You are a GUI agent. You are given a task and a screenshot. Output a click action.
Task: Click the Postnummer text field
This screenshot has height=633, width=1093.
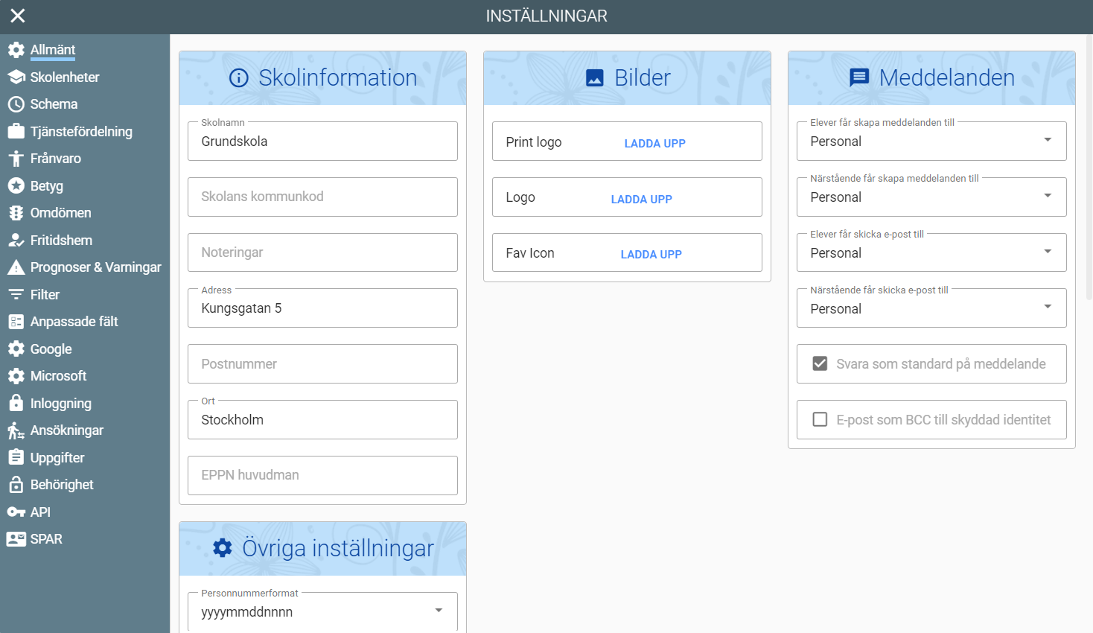click(x=322, y=364)
